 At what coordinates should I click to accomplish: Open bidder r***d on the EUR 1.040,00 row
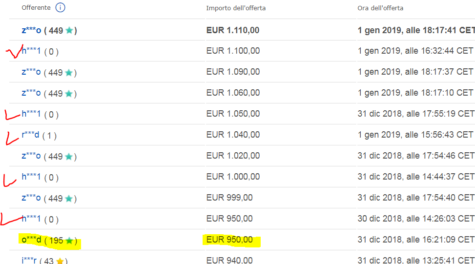31,135
